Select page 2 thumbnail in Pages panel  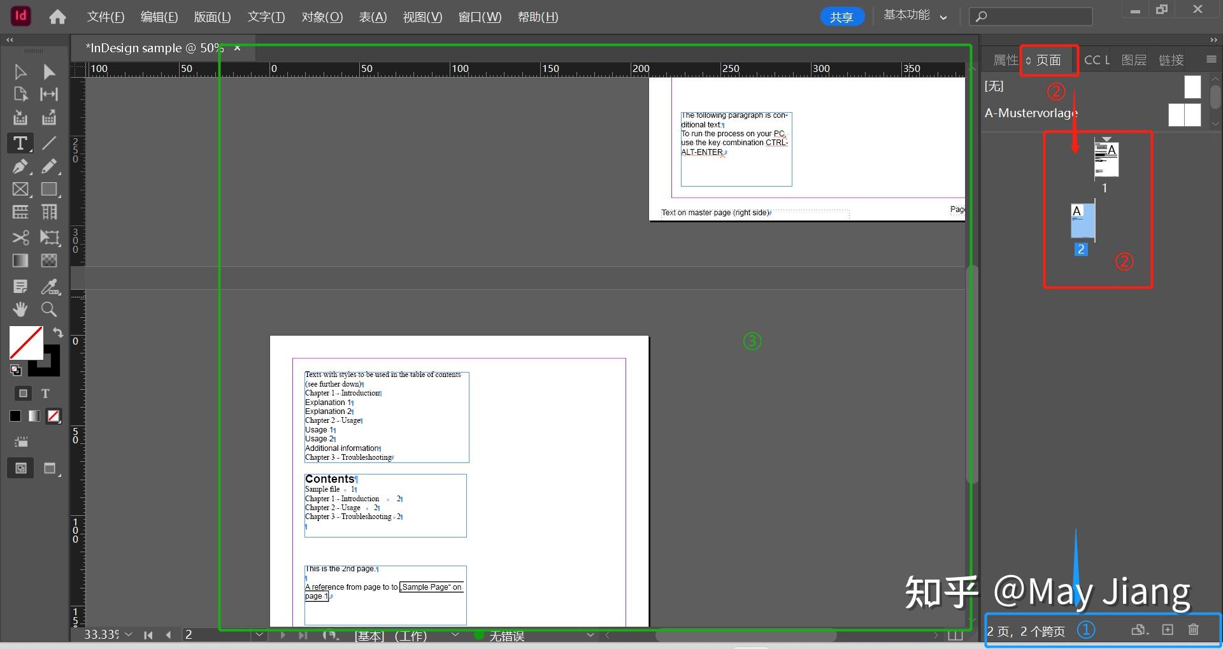tap(1083, 222)
